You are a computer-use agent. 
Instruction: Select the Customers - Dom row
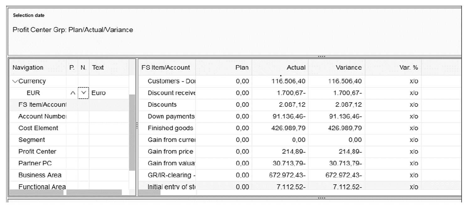point(171,81)
